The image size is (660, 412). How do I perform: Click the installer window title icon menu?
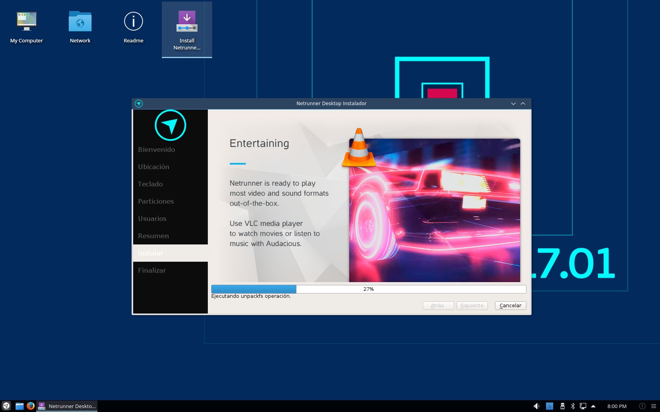[x=139, y=104]
